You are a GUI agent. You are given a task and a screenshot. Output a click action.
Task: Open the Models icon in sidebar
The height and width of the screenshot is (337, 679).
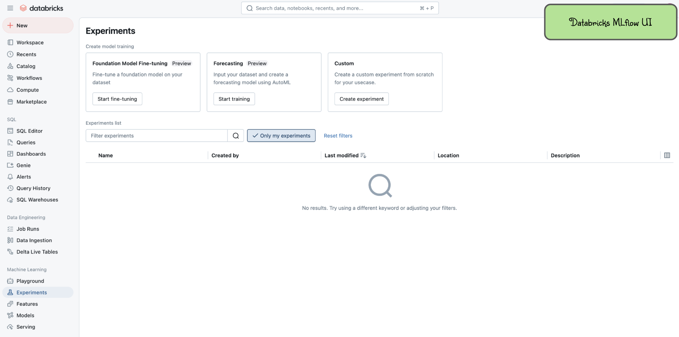pyautogui.click(x=10, y=315)
